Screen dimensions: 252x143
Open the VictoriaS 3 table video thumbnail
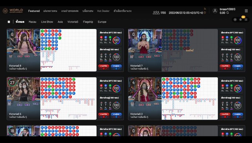[x=145, y=98]
